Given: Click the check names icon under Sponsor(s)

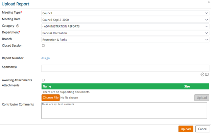Looking at the screenshot, I should tap(202, 74).
